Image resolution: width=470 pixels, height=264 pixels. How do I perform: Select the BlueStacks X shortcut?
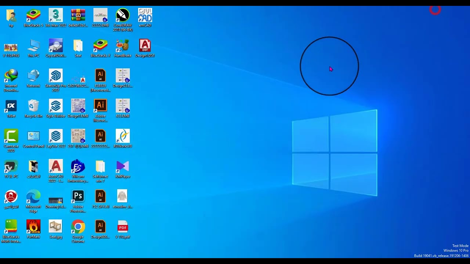click(x=100, y=45)
